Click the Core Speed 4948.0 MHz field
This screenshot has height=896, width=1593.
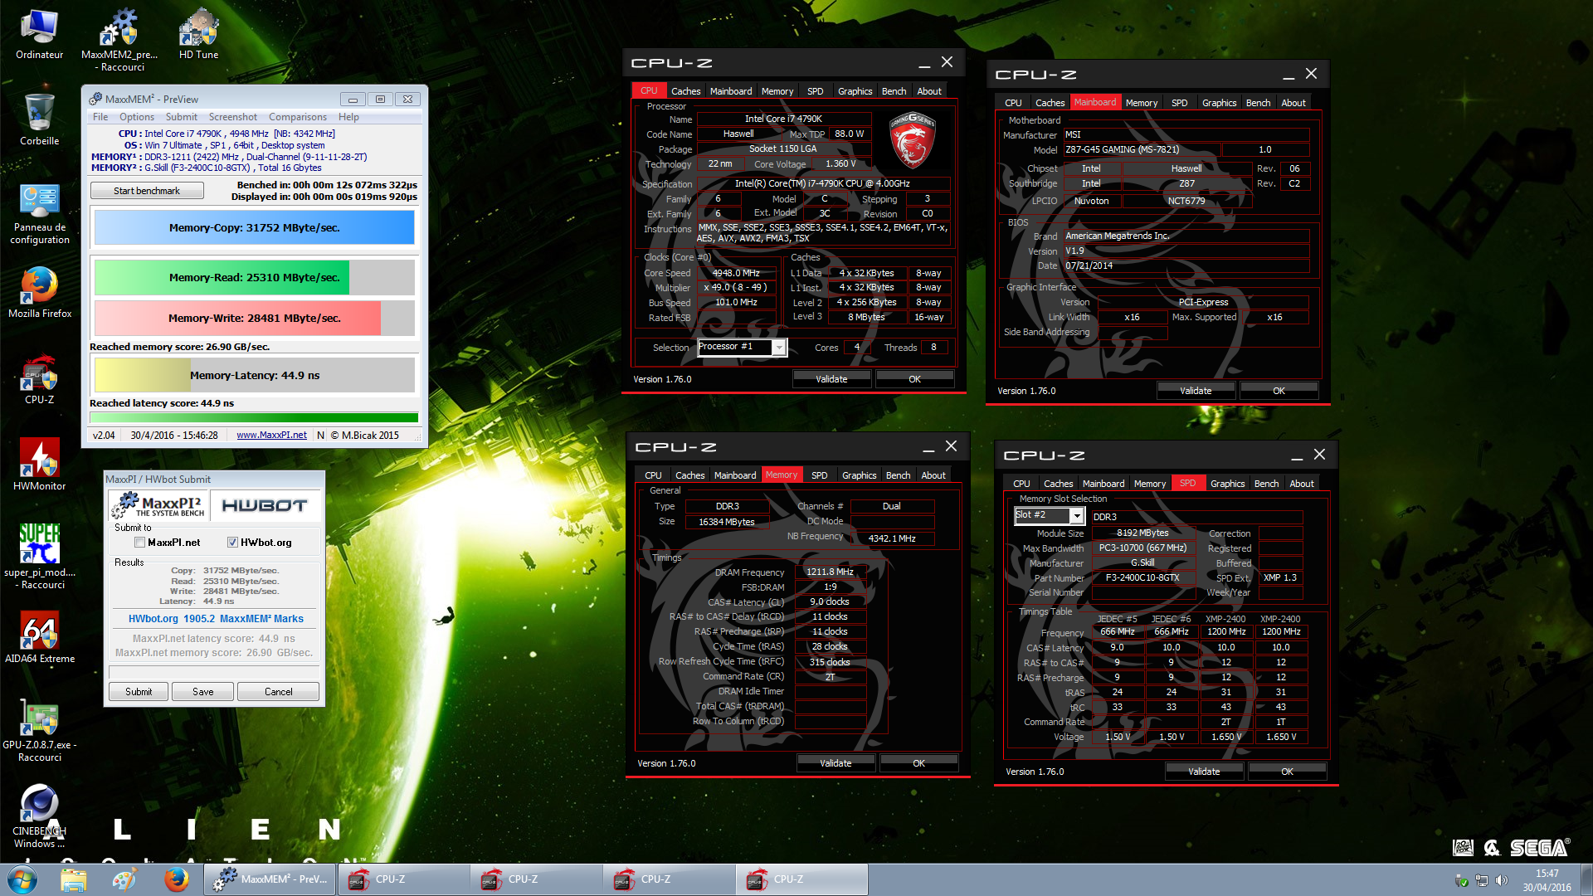coord(736,273)
